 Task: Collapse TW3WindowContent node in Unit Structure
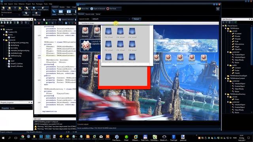tap(226, 78)
